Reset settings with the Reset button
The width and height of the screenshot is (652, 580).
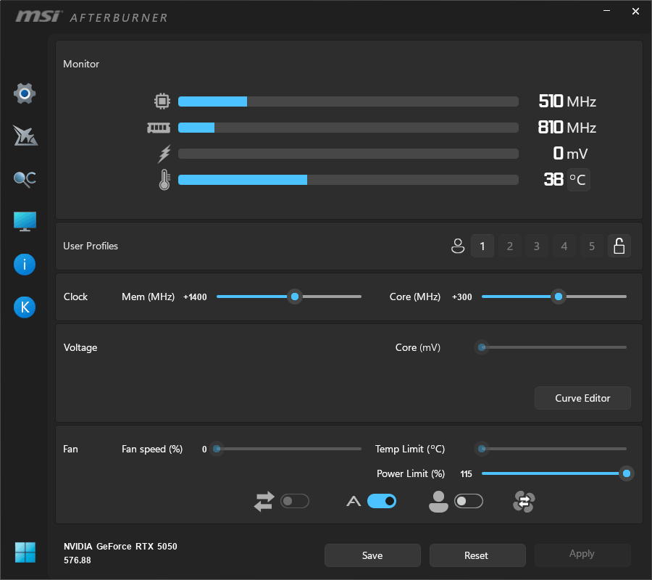click(x=477, y=555)
